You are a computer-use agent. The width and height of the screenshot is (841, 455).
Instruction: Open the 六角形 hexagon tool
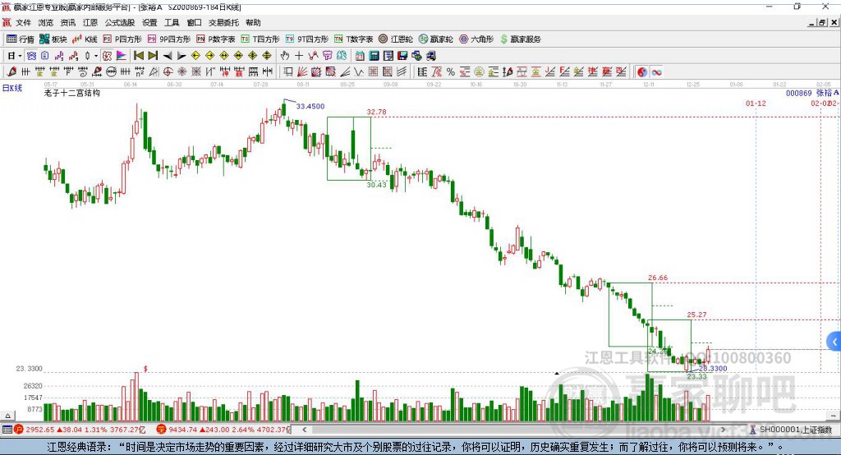(476, 39)
